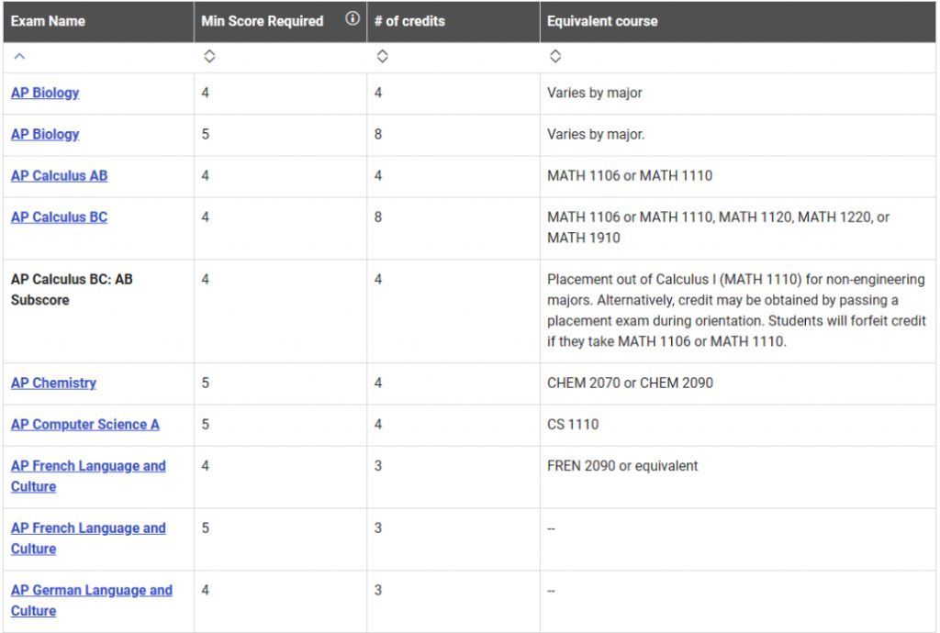
Task: Sort by the Min Score Required sort icon
Action: click(209, 57)
